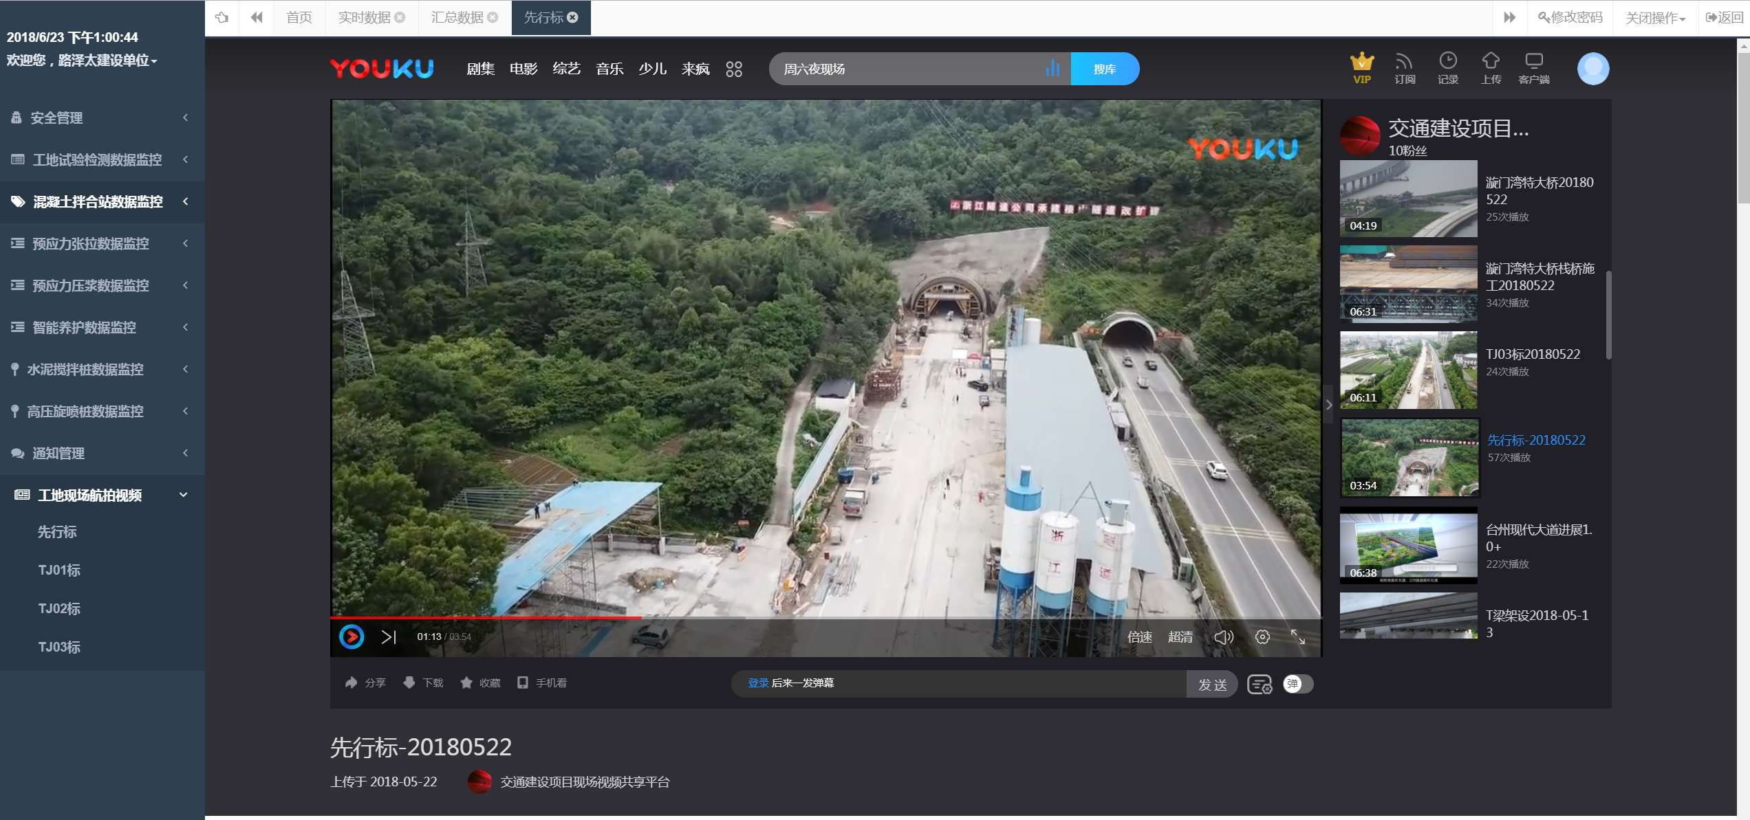Viewport: 1750px width, 820px height.
Task: Close the 先行标 tab
Action: point(572,18)
